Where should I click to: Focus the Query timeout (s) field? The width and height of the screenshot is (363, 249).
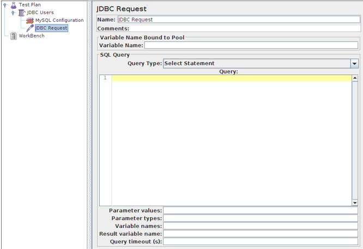(261, 241)
